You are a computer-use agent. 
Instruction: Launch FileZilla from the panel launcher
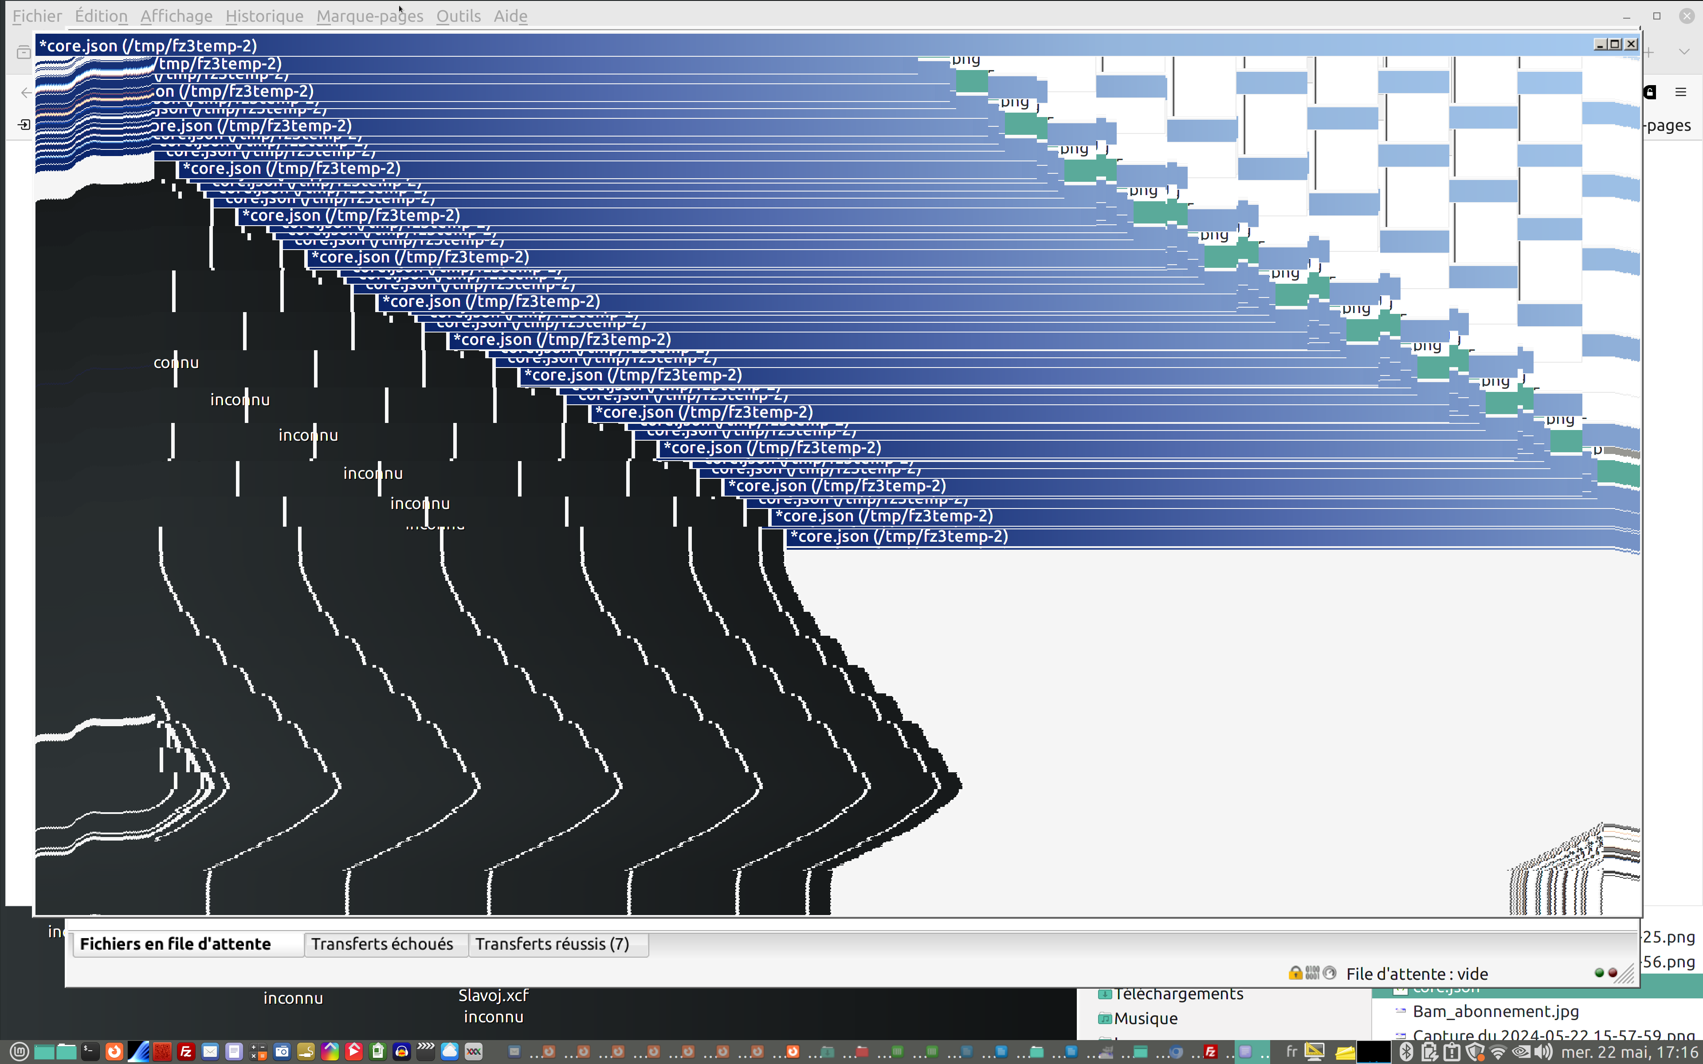[186, 1052]
